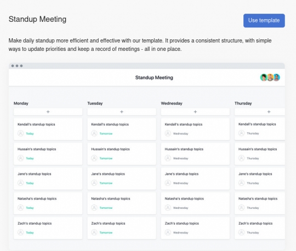Open Monday's Kendall's standup topics card
This screenshot has width=296, height=251.
click(48, 129)
